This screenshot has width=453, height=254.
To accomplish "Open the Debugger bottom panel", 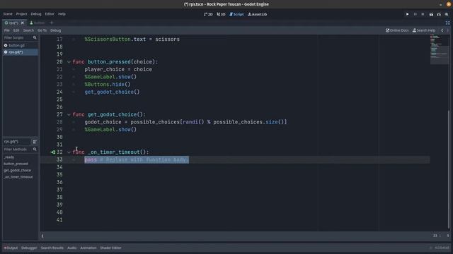I will [29, 248].
